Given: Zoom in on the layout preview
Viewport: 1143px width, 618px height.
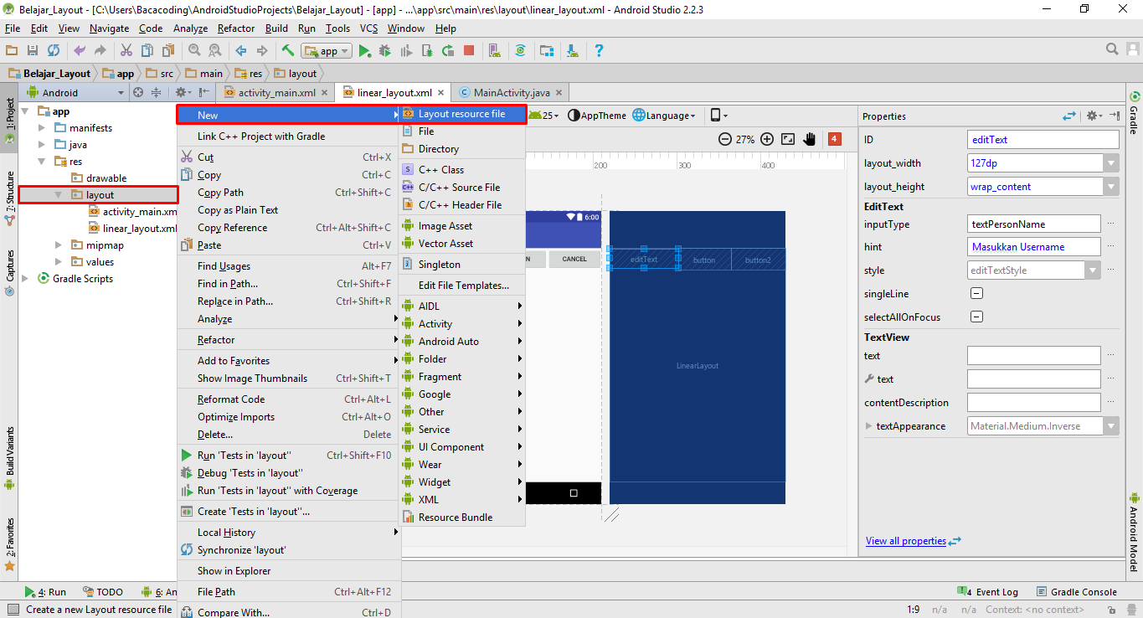Looking at the screenshot, I should click(x=767, y=139).
